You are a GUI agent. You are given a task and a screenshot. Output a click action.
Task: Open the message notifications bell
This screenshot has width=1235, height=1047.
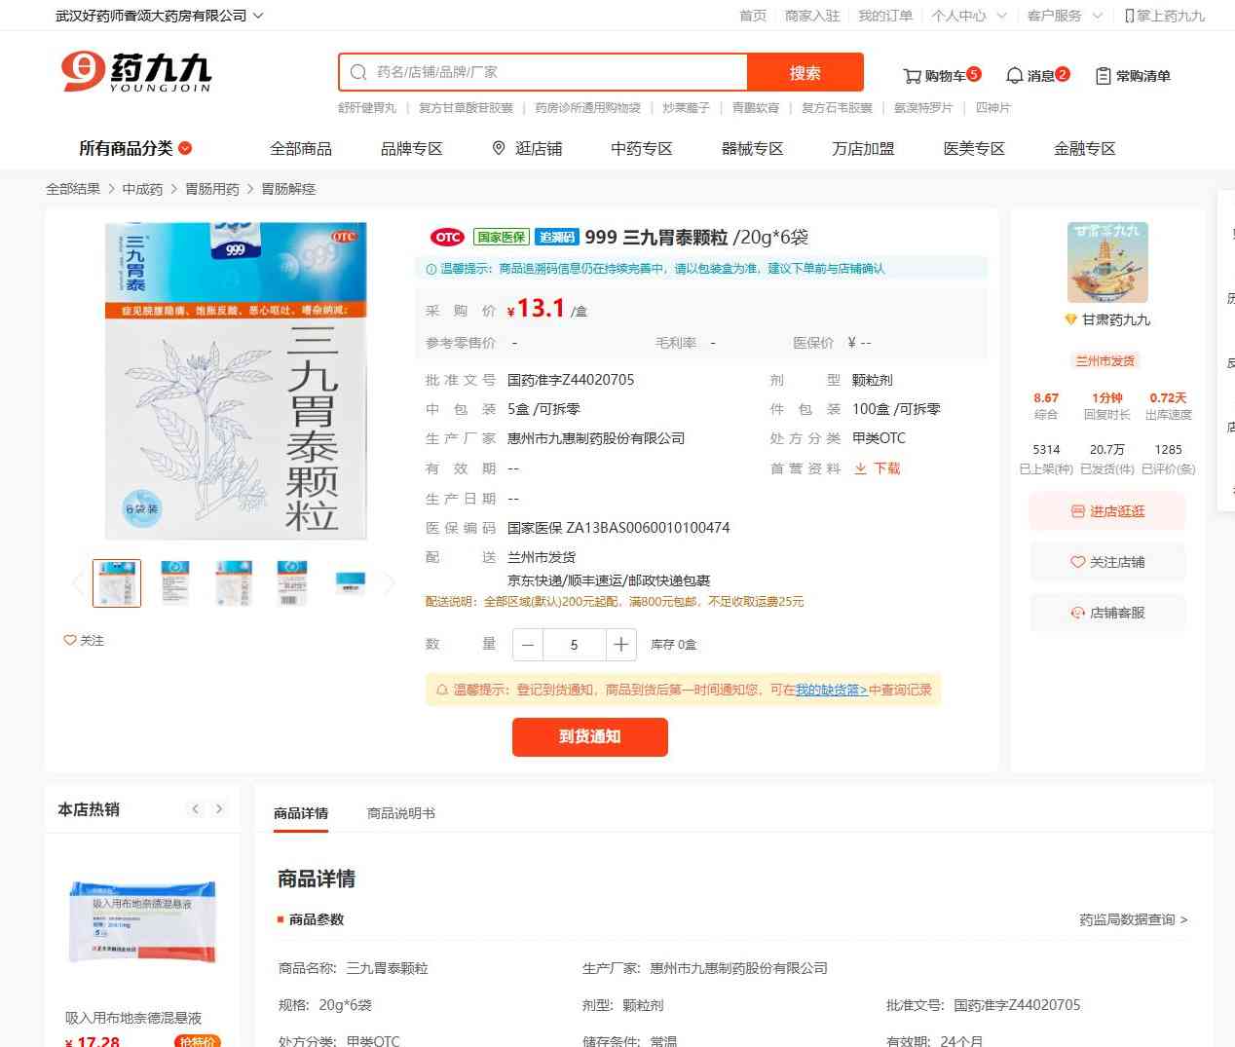1014,76
